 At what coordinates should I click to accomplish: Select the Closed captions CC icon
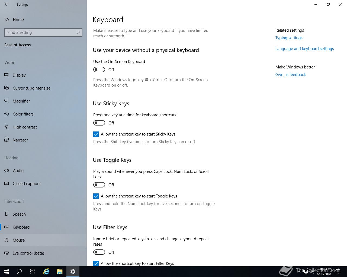(7, 183)
